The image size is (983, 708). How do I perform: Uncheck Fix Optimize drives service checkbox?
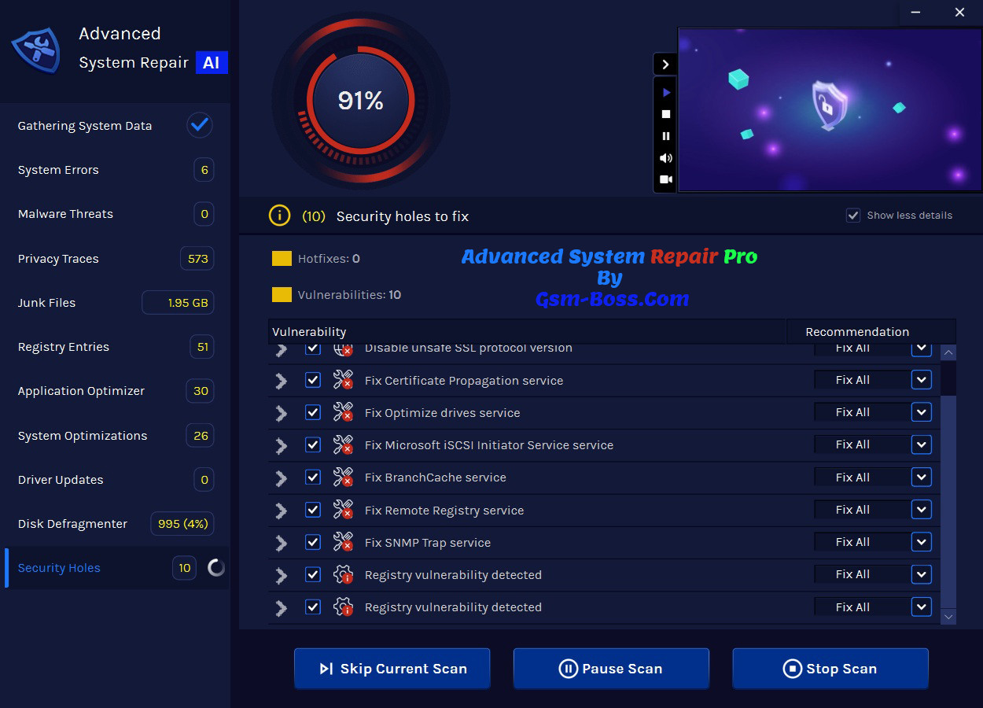(313, 412)
